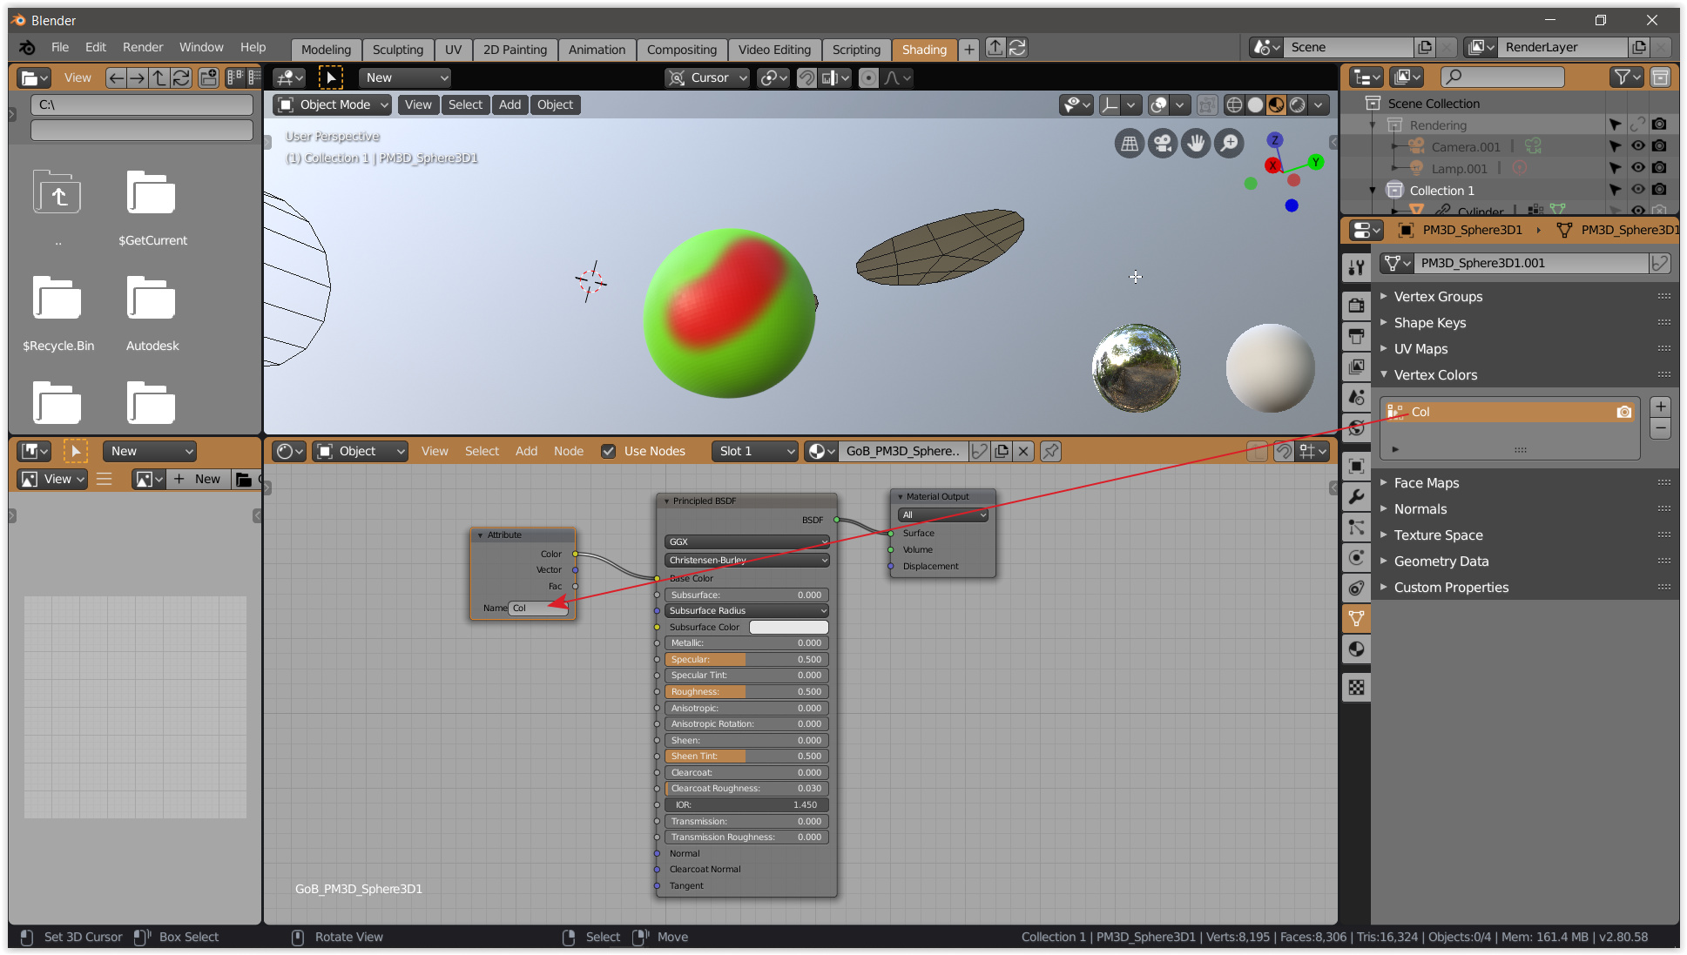Screen dimensions: 1687x955
Task: Toggle the Use Nodes checkbox
Action: 609,451
